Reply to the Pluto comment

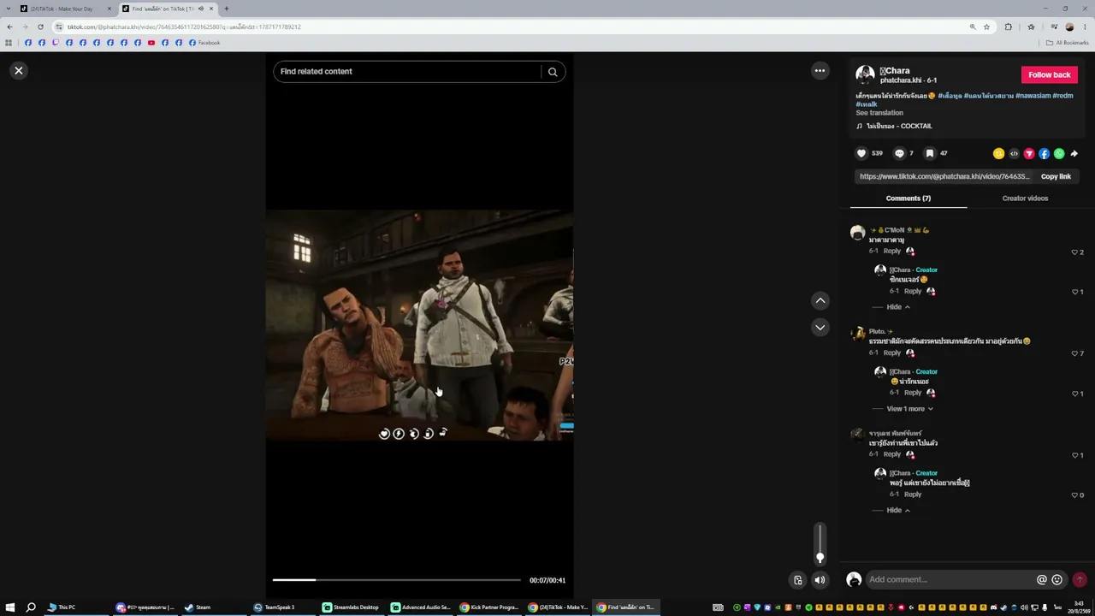point(891,352)
